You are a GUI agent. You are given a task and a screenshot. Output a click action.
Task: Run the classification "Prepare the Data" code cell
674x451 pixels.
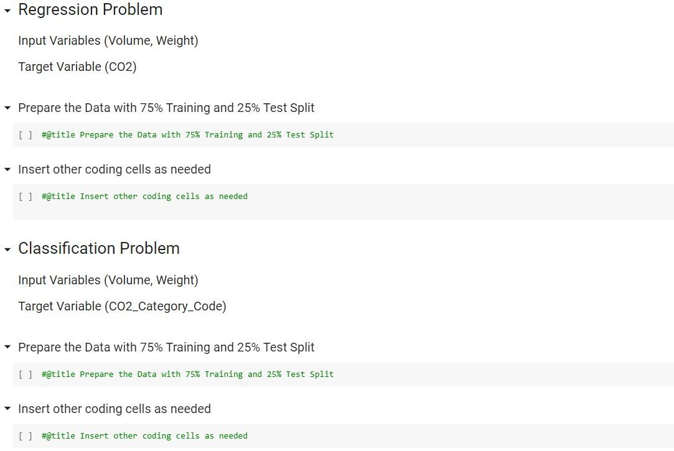tap(26, 374)
